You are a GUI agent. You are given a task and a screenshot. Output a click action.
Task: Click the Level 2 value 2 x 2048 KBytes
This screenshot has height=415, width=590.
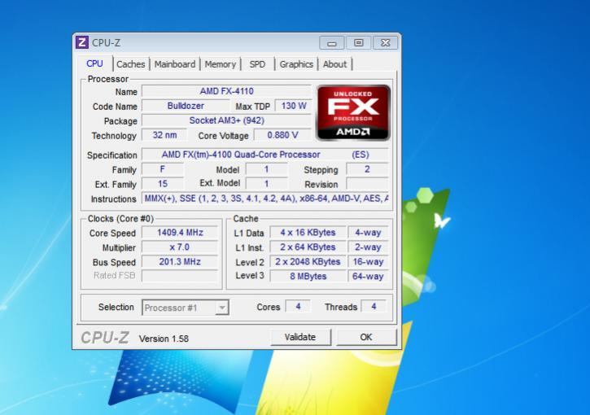click(308, 261)
